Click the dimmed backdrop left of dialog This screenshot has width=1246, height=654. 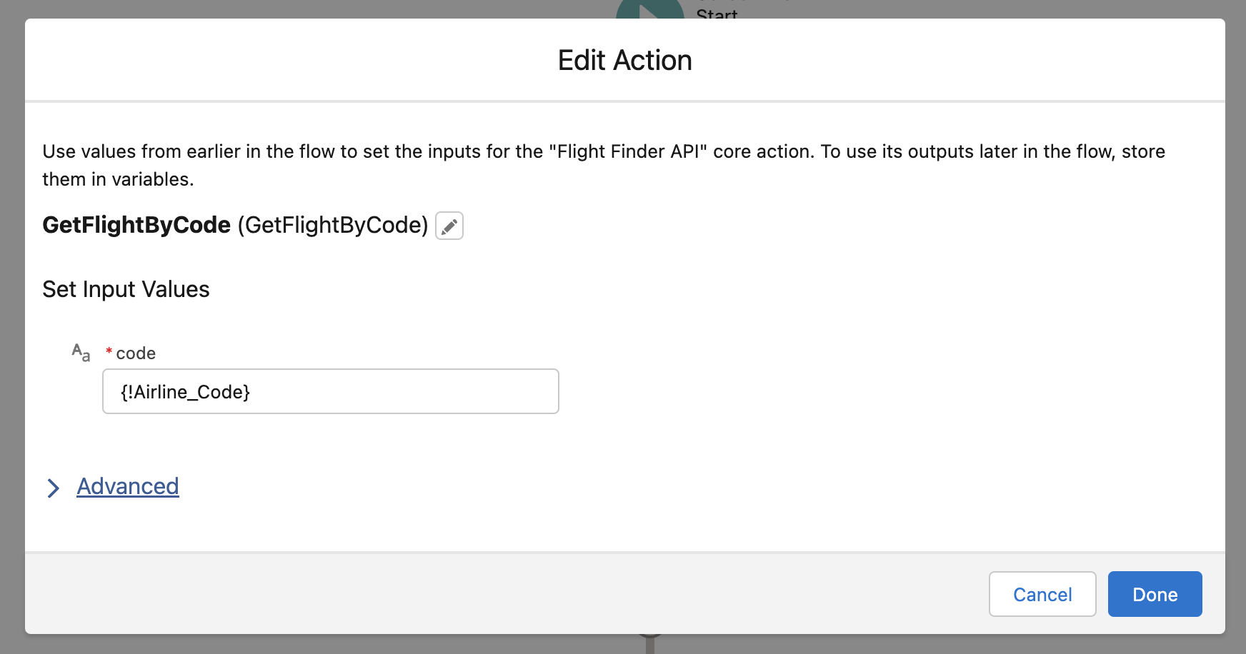tap(11, 321)
